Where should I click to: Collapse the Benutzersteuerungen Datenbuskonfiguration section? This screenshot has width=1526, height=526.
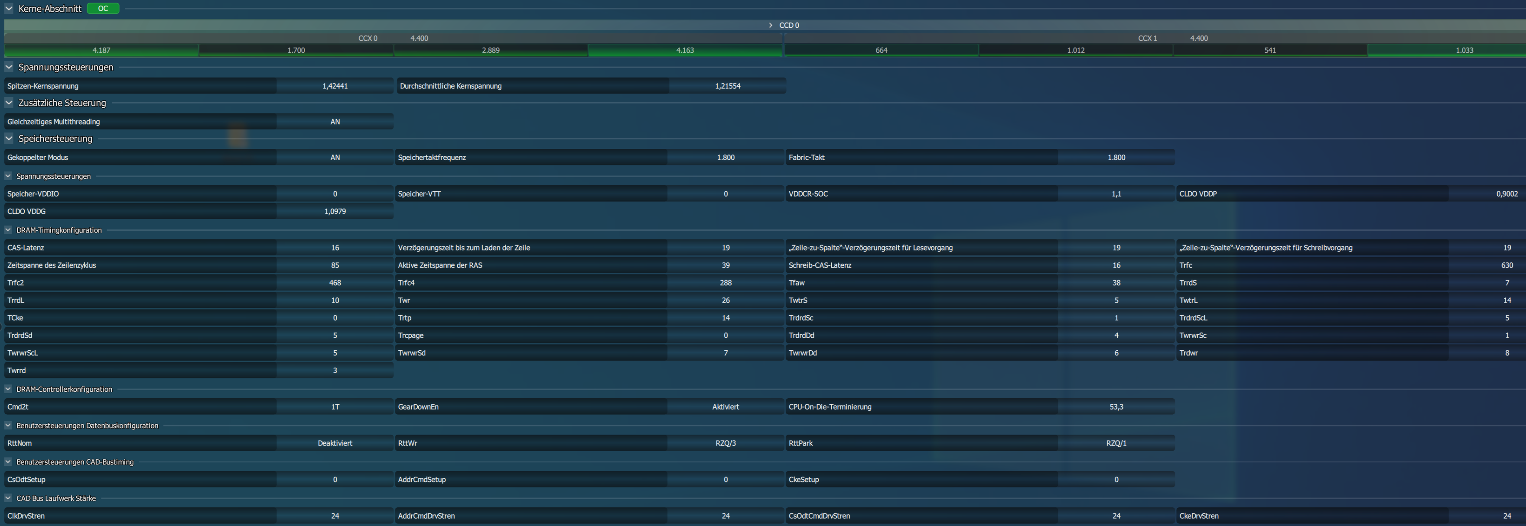[8, 426]
